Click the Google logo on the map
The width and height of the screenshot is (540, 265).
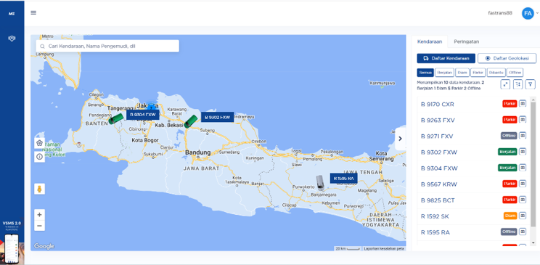(x=44, y=246)
